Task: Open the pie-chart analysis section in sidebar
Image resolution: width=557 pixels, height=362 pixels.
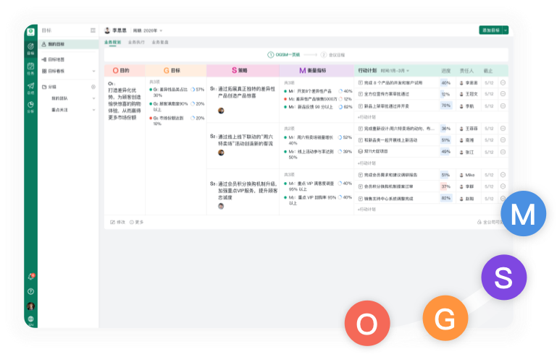Action: click(31, 107)
